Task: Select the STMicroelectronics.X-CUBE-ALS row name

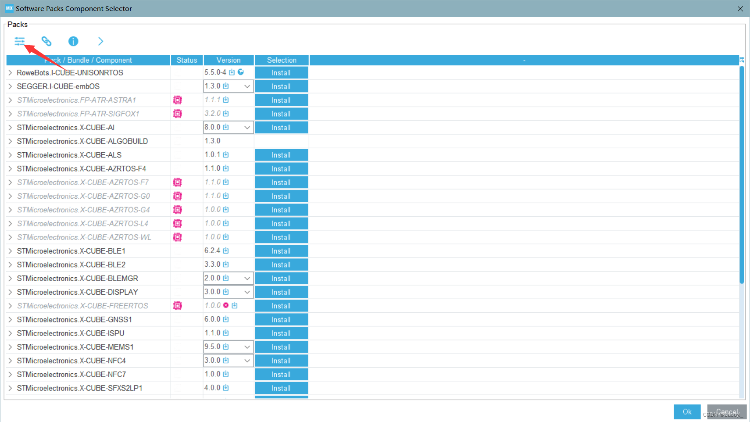Action: coord(69,155)
